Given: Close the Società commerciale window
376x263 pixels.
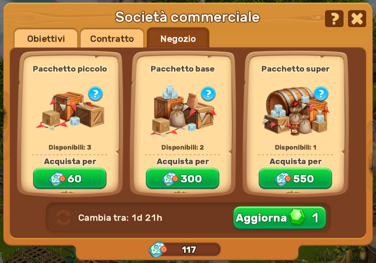Looking at the screenshot, I should pos(357,19).
